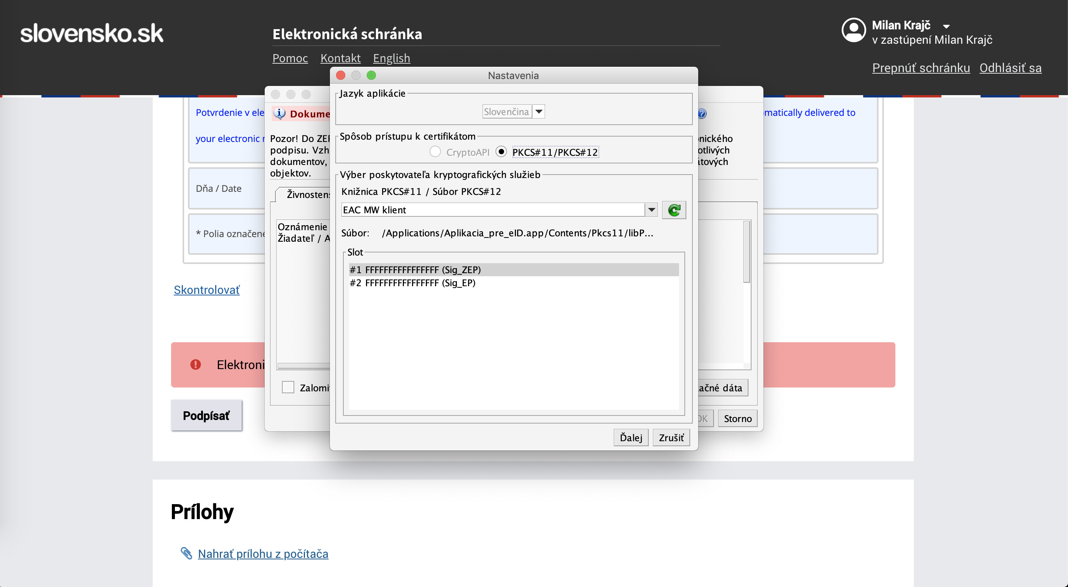Click the slovensko.sk logo

[x=92, y=33]
